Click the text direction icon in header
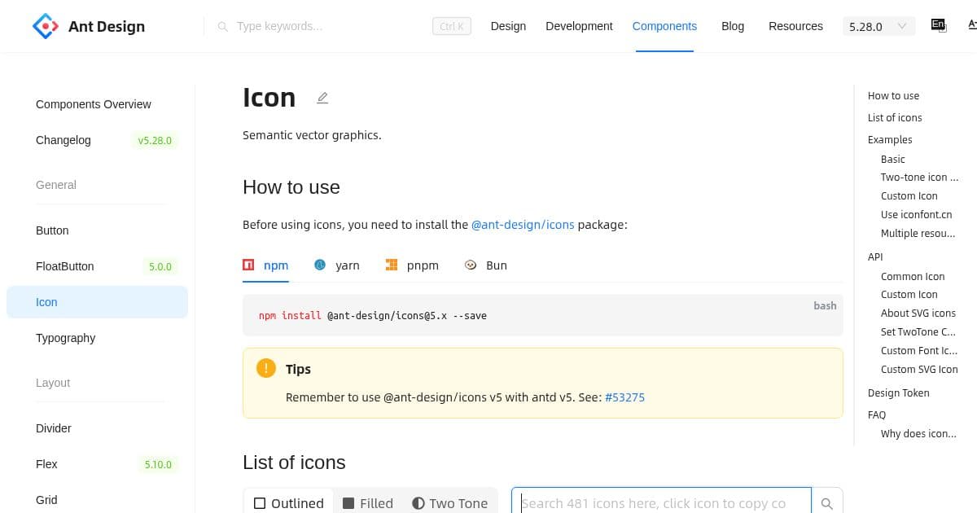 coord(973,25)
